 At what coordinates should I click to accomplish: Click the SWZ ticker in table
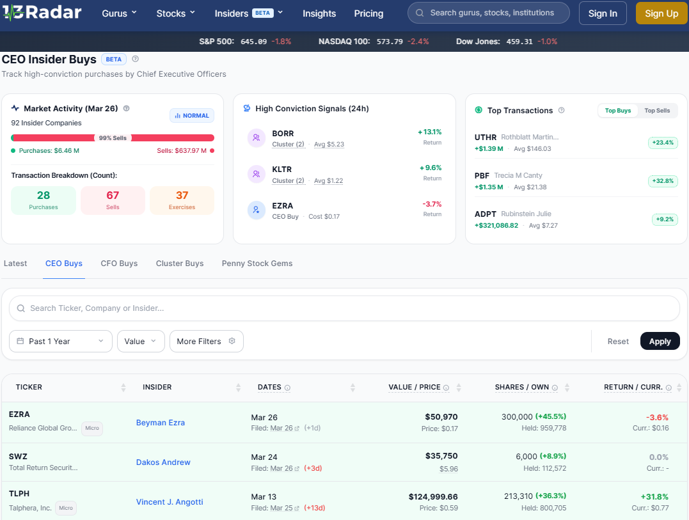18,457
